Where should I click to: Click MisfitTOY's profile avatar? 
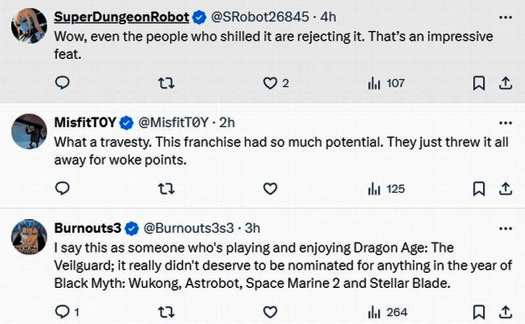pyautogui.click(x=30, y=131)
